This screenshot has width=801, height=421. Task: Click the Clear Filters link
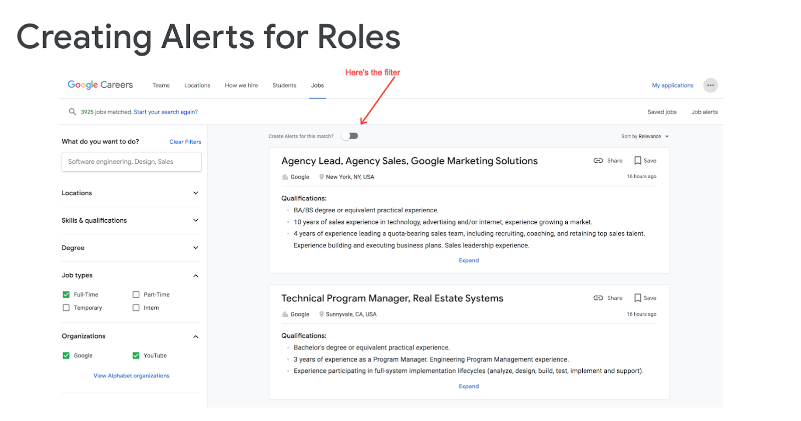[185, 142]
